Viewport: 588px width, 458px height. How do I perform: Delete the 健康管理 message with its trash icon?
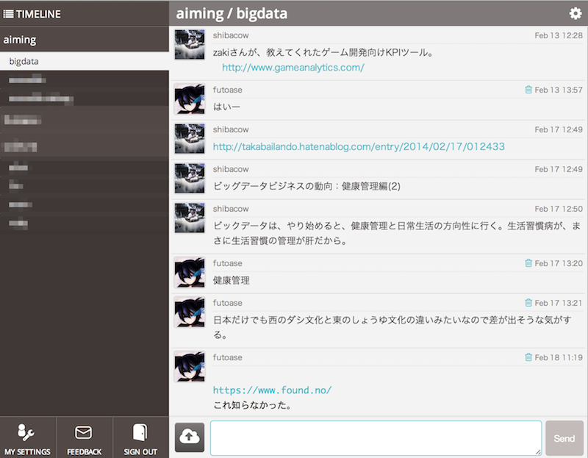[528, 262]
